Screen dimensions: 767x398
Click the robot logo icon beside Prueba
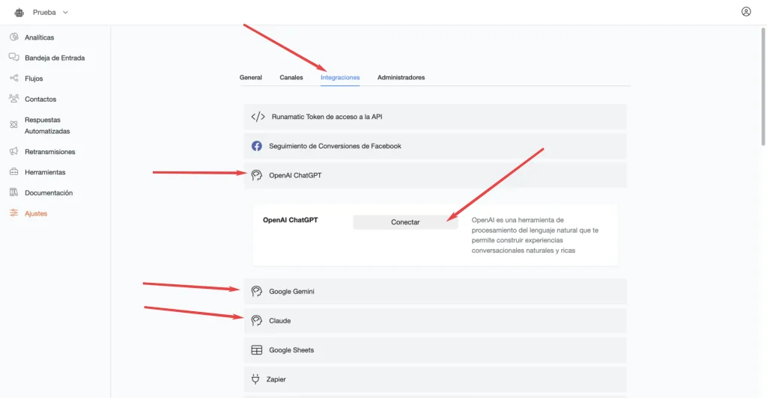point(19,13)
